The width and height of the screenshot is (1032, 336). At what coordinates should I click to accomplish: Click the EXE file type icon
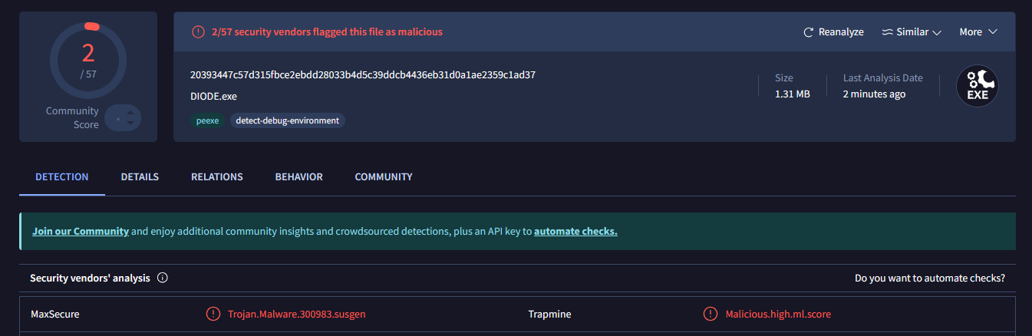click(x=977, y=86)
